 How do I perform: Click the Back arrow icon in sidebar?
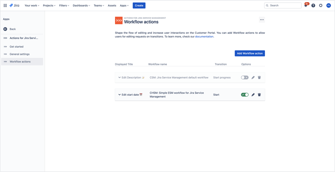[x=5, y=29]
